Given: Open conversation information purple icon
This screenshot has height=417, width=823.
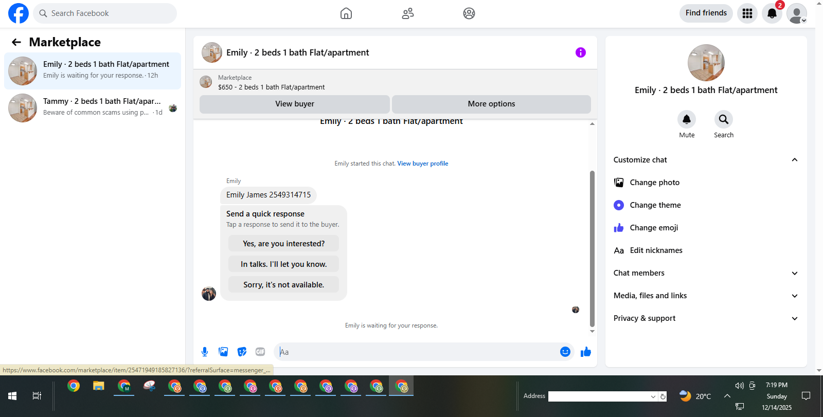Looking at the screenshot, I should click(x=581, y=52).
